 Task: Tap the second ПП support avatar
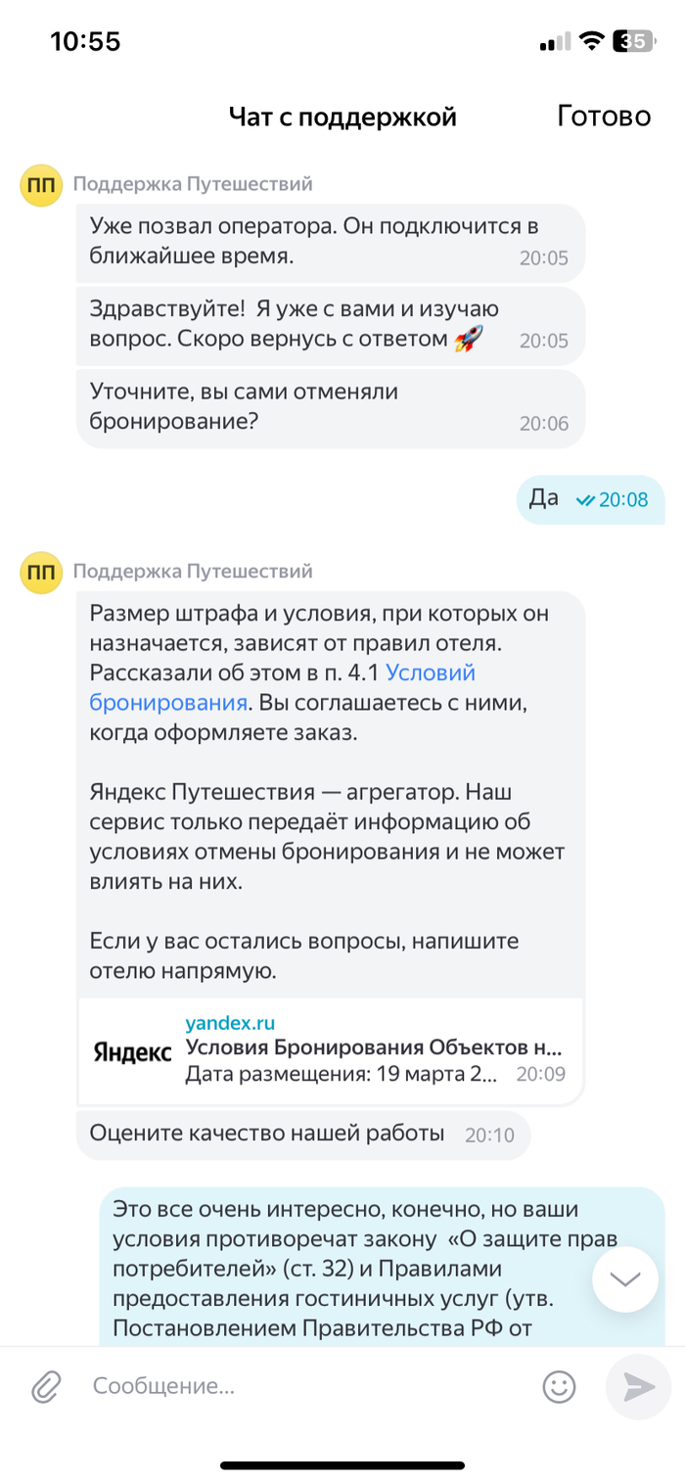(41, 573)
